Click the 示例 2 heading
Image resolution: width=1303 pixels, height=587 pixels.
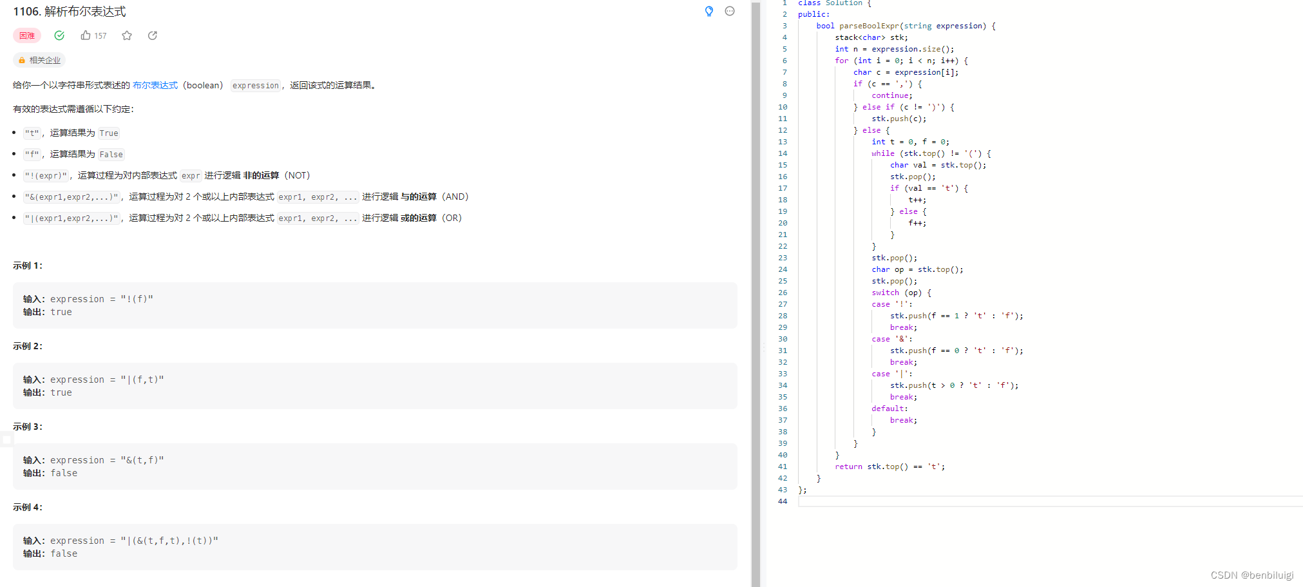click(x=28, y=346)
